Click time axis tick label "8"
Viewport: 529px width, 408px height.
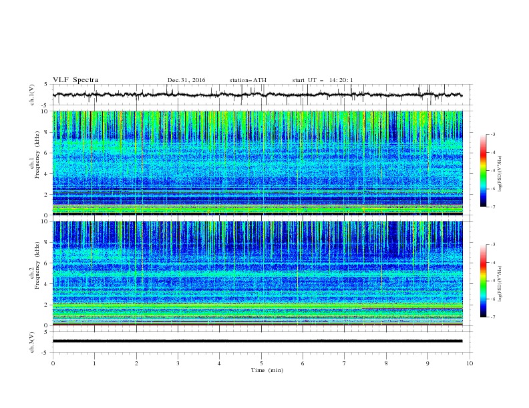coord(386,363)
